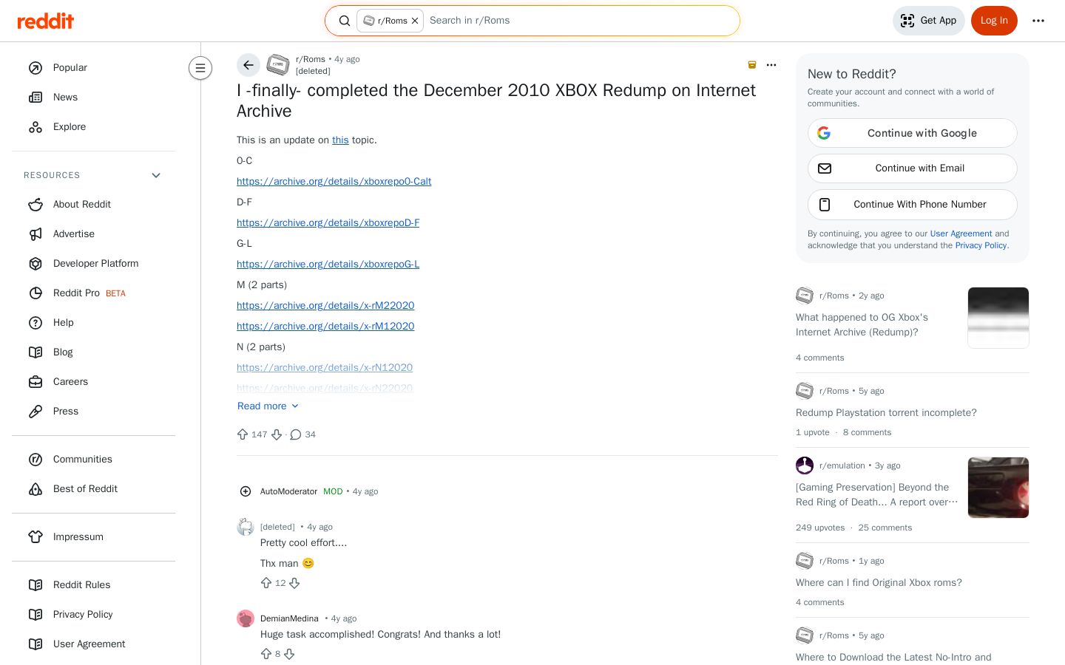
Task: Open 'Redump Playstation torrent incomplete?' post
Action: tap(886, 413)
